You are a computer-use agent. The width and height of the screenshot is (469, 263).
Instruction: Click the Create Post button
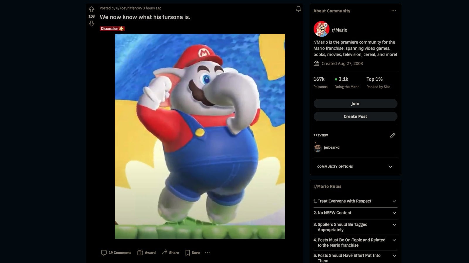[x=355, y=116]
